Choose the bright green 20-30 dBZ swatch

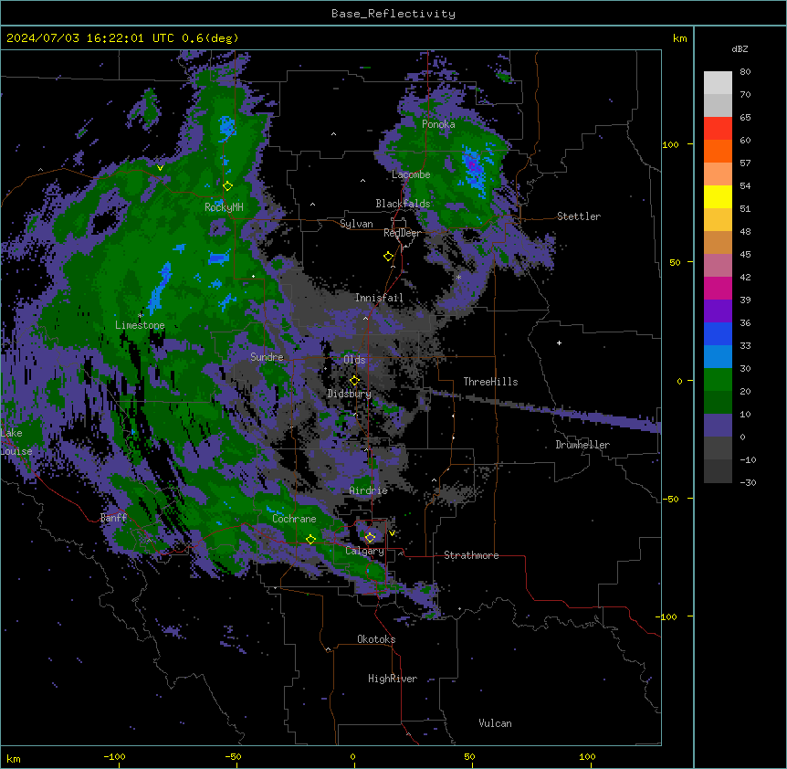tap(718, 380)
